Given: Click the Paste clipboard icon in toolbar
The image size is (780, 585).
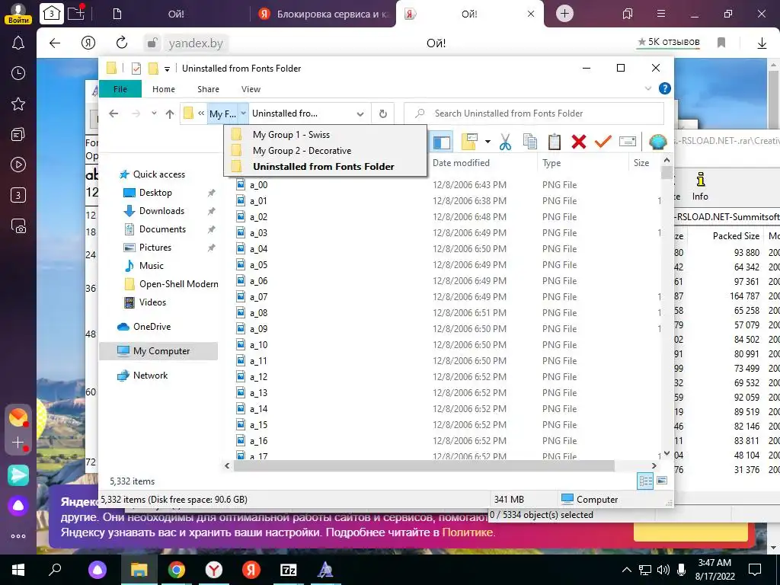Looking at the screenshot, I should (x=555, y=142).
